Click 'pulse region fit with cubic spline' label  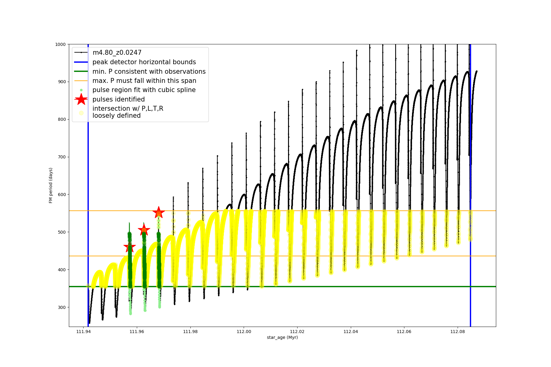point(144,90)
